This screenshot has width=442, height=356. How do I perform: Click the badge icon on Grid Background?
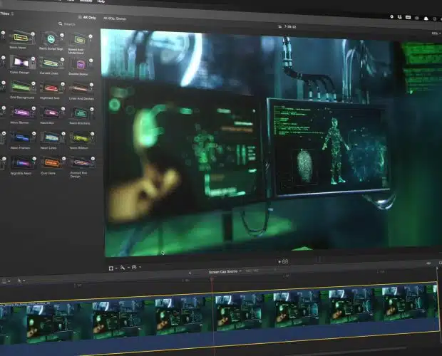point(34,83)
